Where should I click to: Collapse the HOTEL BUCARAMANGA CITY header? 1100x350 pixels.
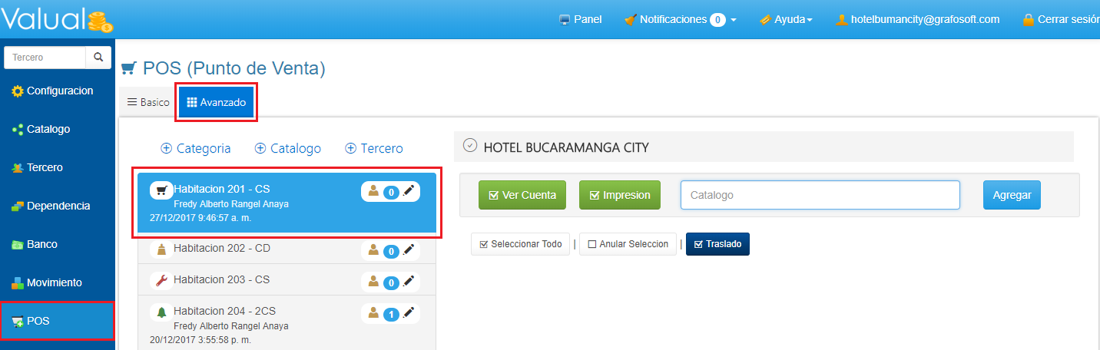(x=470, y=146)
